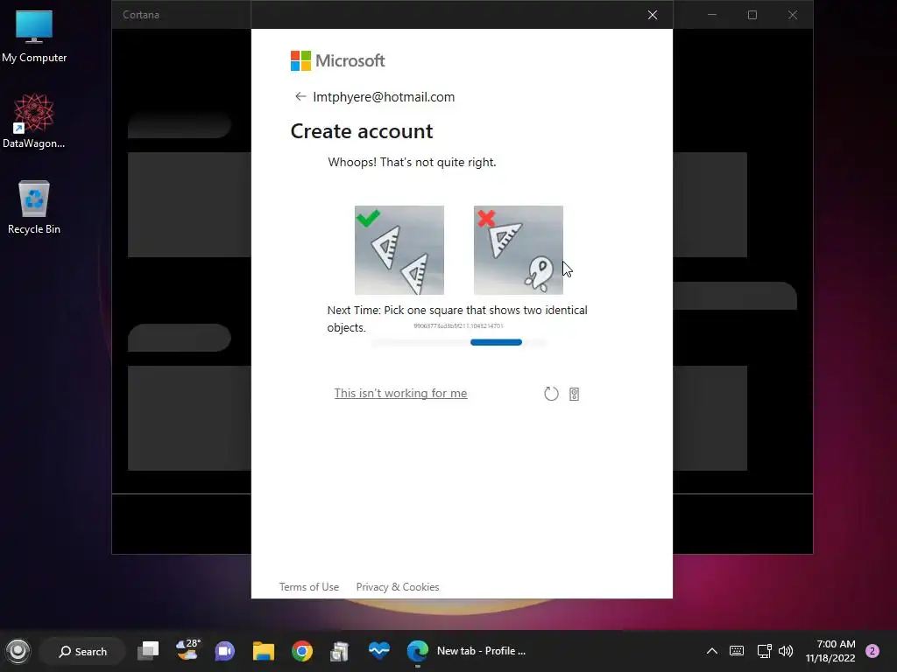Open the taskbar Search box
897x672 pixels.
click(x=83, y=651)
